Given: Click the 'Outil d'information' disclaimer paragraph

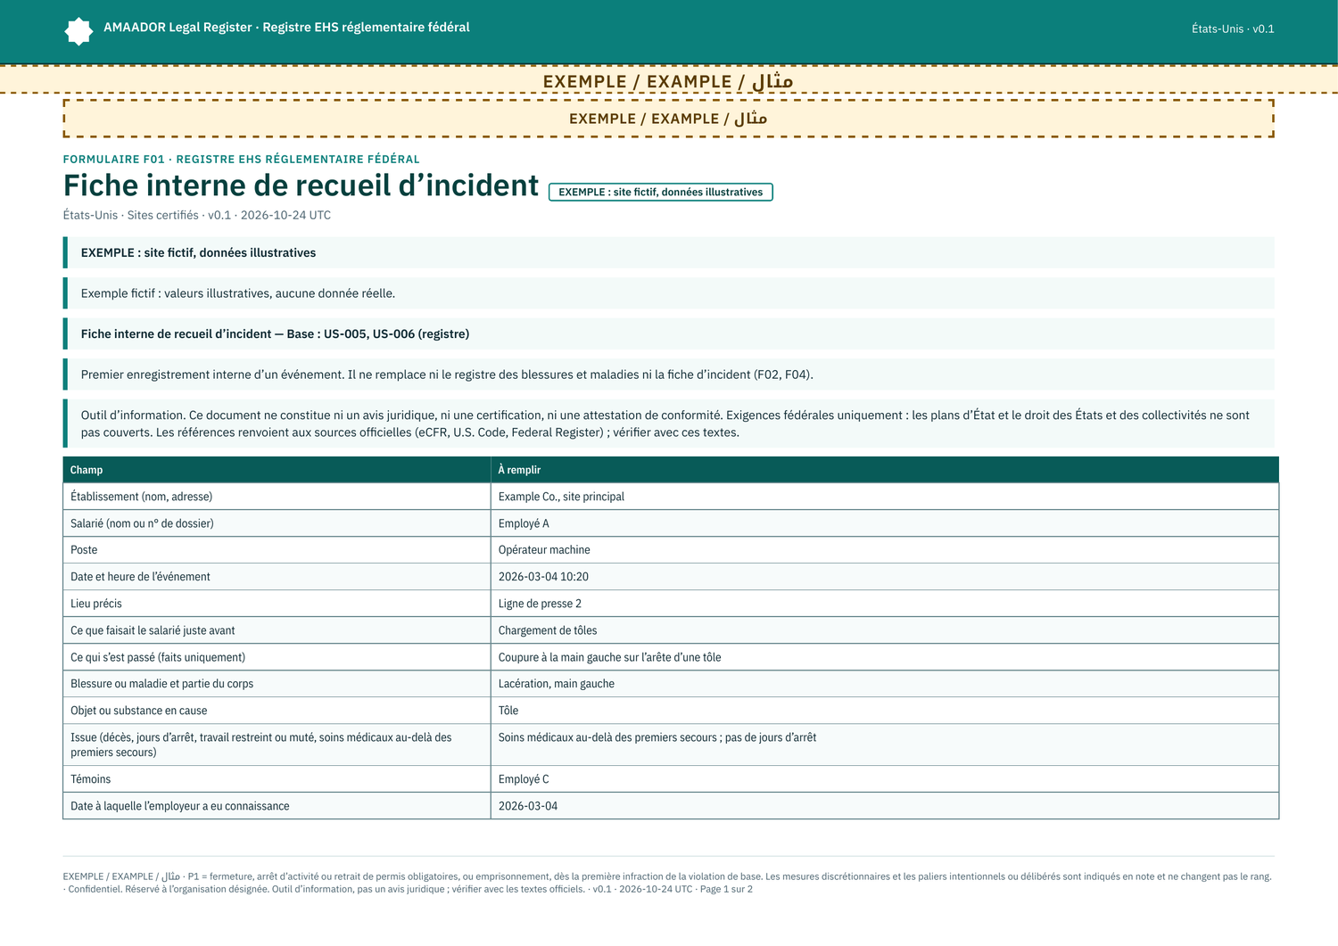Looking at the screenshot, I should tap(668, 424).
